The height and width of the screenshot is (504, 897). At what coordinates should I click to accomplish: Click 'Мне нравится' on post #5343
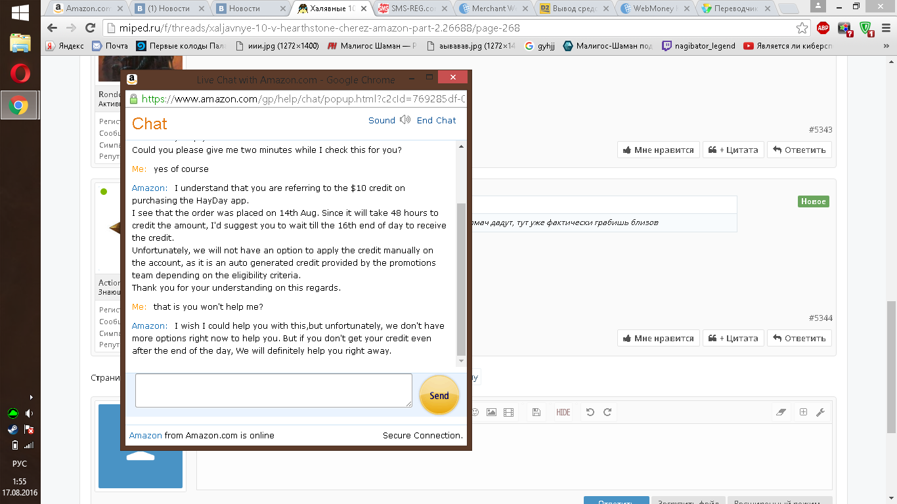(x=657, y=150)
